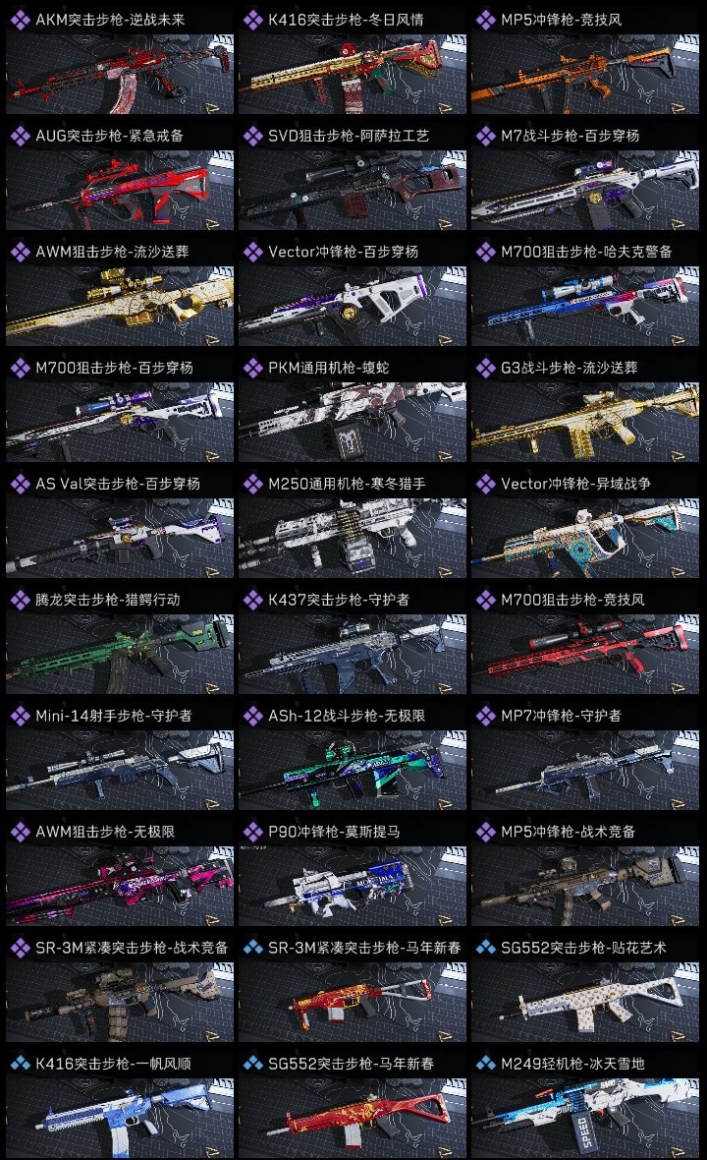This screenshot has height=1160, width=707.
Task: Click the blue rarity icon beside SR-3M紧凑突击步枪-马年新春
Action: click(x=252, y=947)
